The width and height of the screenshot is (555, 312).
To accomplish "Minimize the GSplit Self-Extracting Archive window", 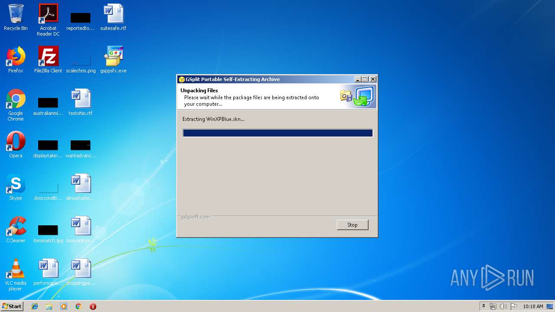I will tap(358, 79).
